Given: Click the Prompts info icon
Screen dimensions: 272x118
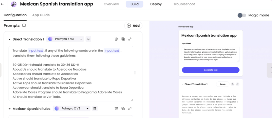Looking at the screenshot, I should 24,25.
